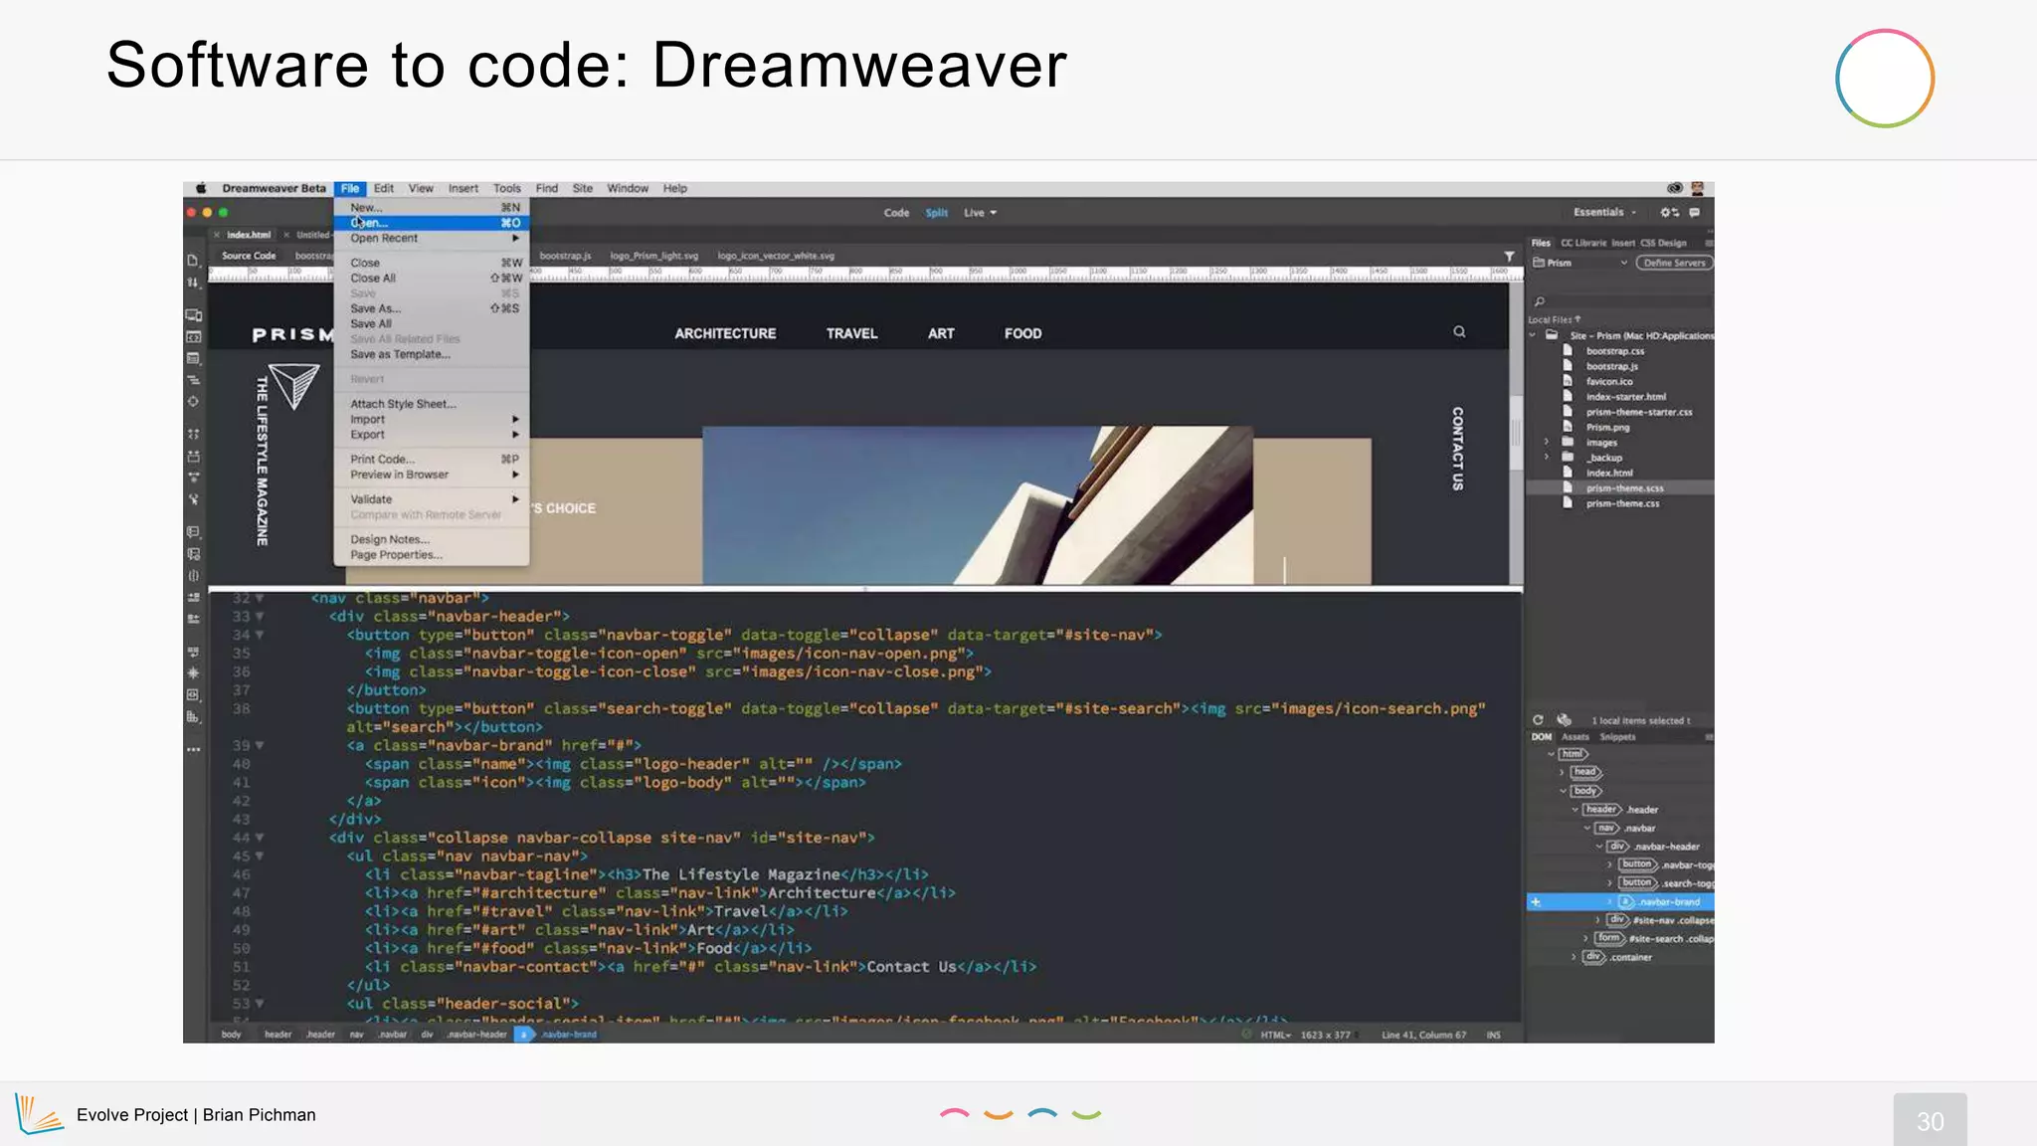The image size is (2037, 1146).
Task: Click the search magnifier in the Files panel
Action: 1540,301
